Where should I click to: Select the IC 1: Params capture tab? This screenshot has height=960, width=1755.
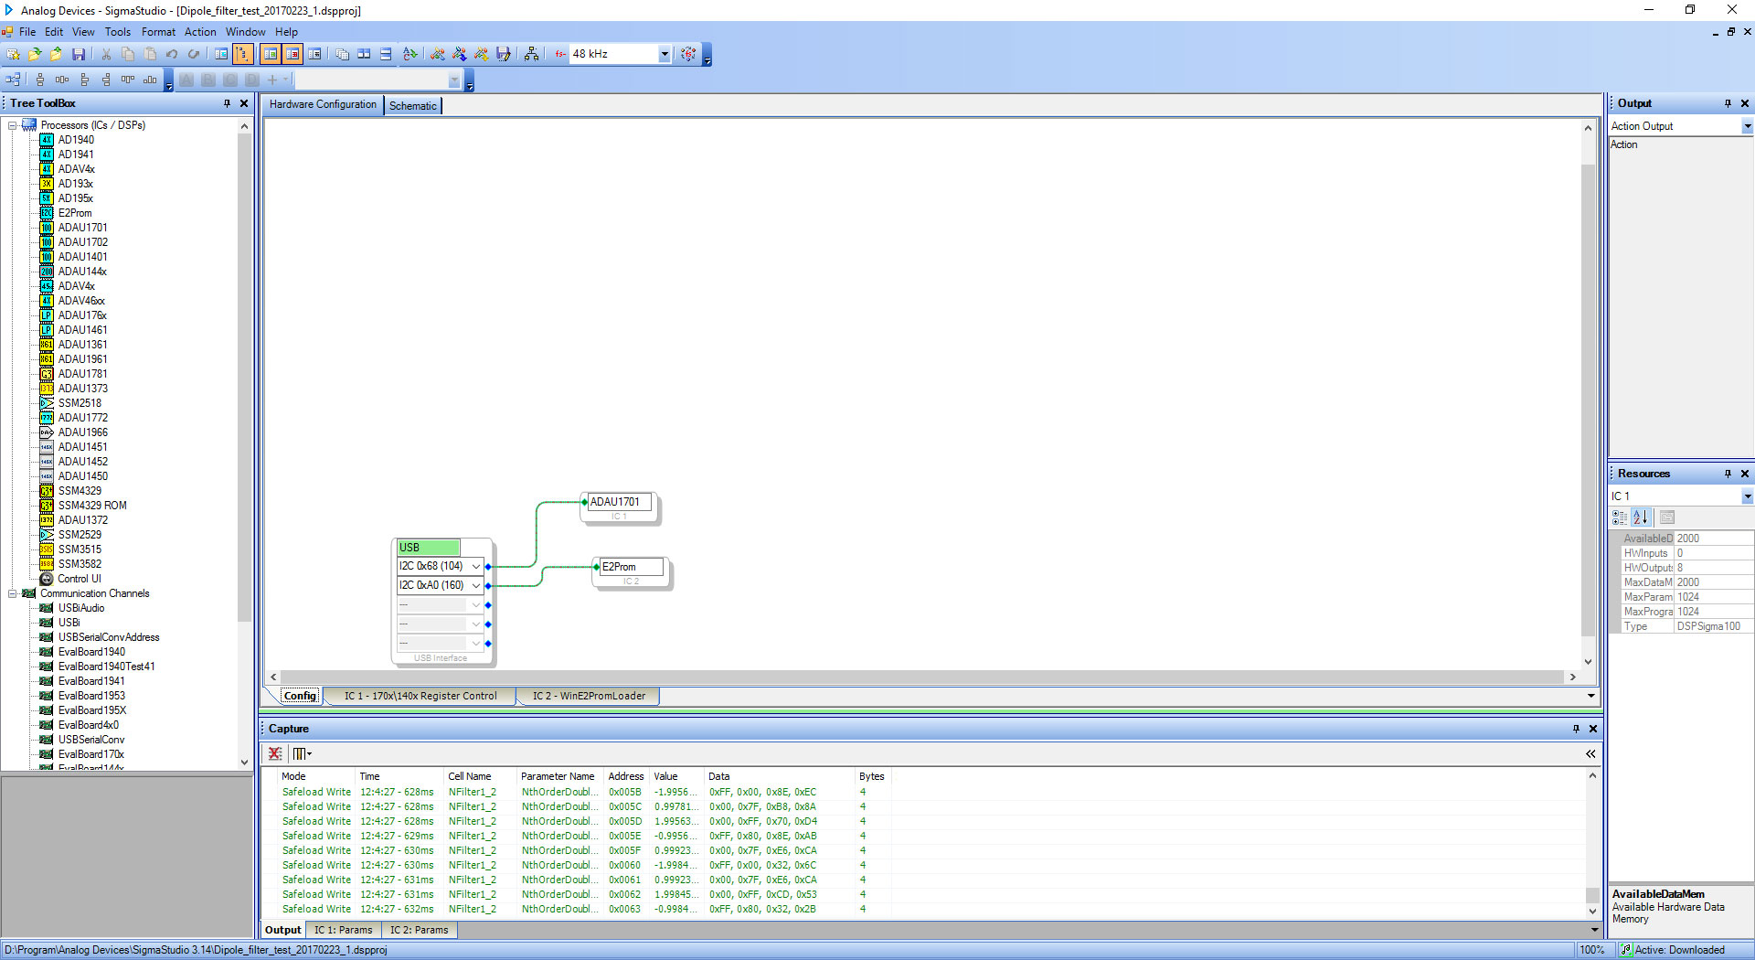[344, 930]
